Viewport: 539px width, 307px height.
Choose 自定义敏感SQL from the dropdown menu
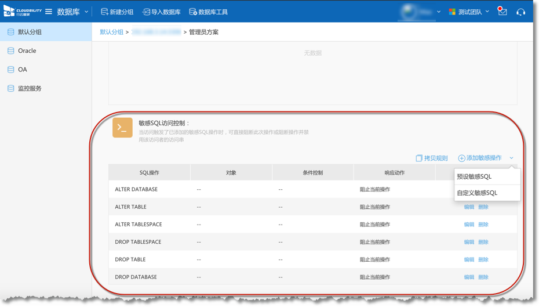pos(476,193)
